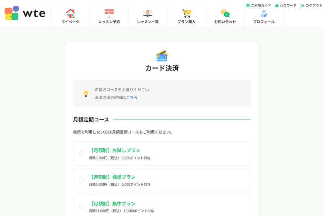
Task: Click the お問い合わせ speech bubble icon
Action: click(225, 13)
